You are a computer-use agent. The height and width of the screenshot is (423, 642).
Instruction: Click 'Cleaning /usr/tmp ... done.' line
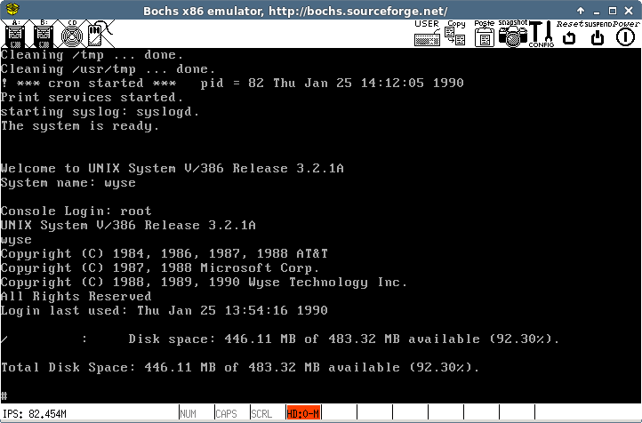pyautogui.click(x=108, y=68)
